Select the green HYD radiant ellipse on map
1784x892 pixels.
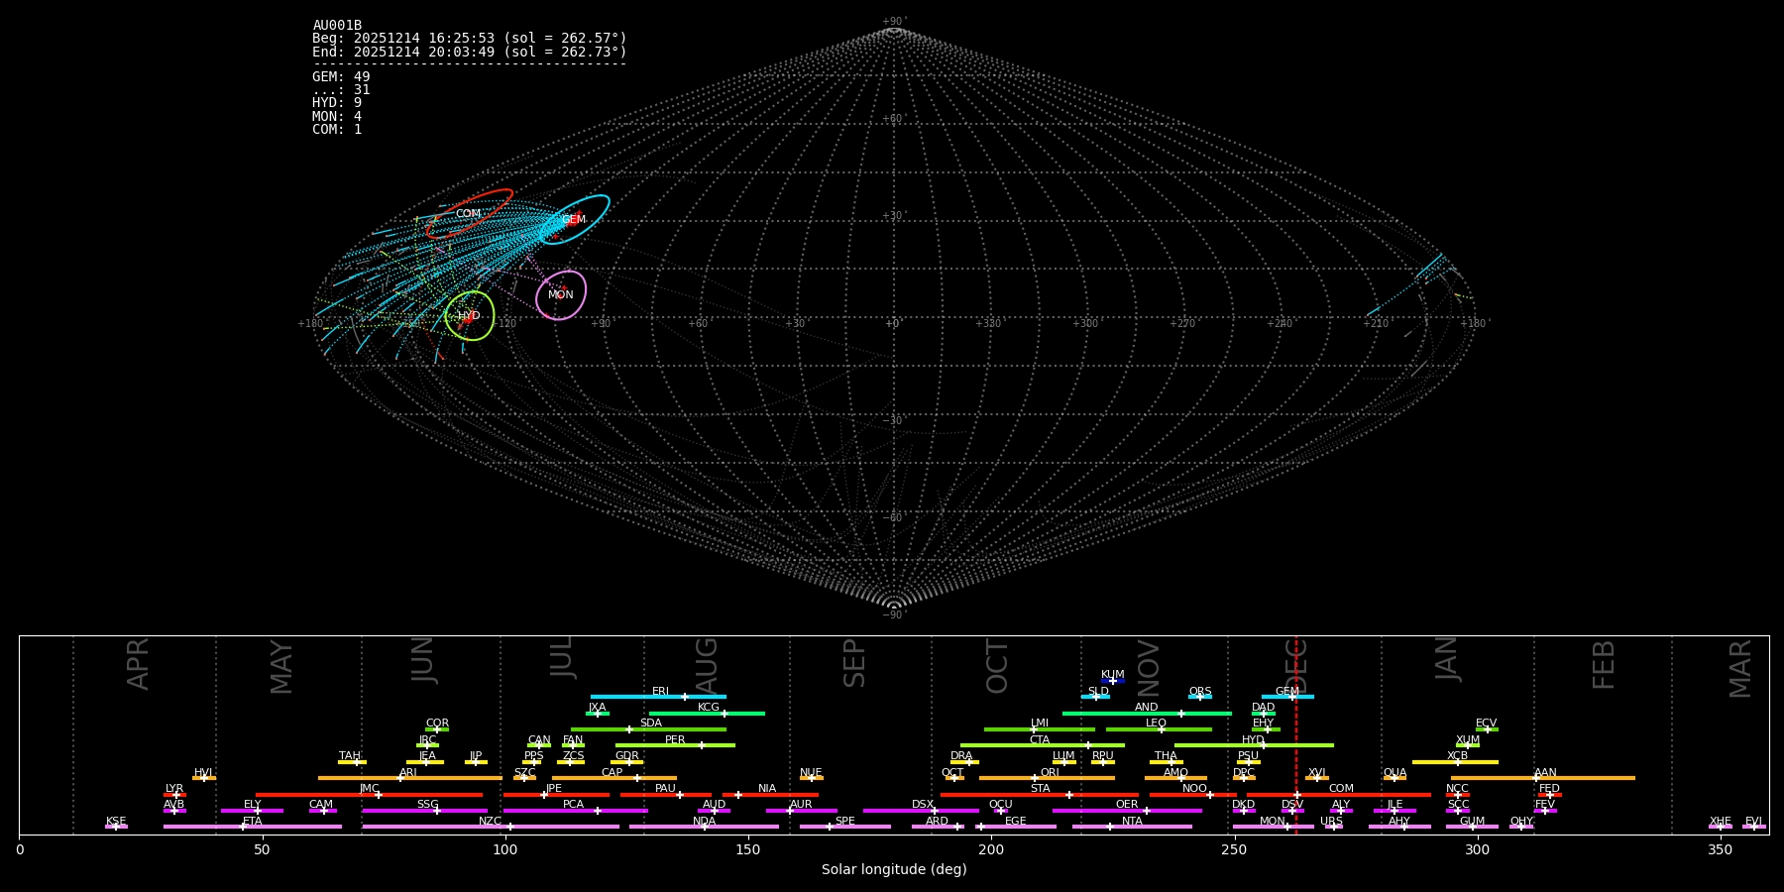point(470,315)
